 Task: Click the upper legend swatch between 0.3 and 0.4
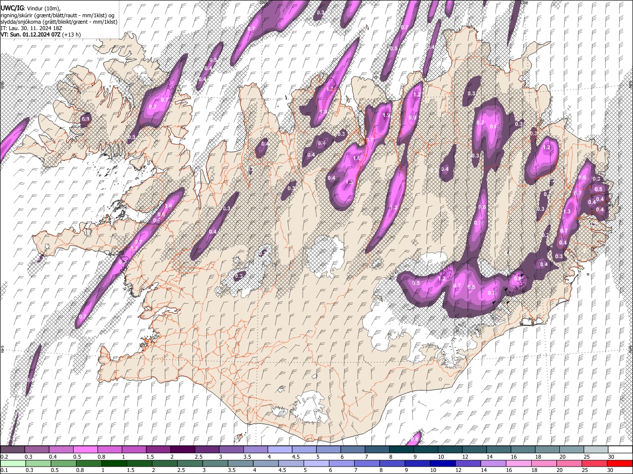pos(37,450)
